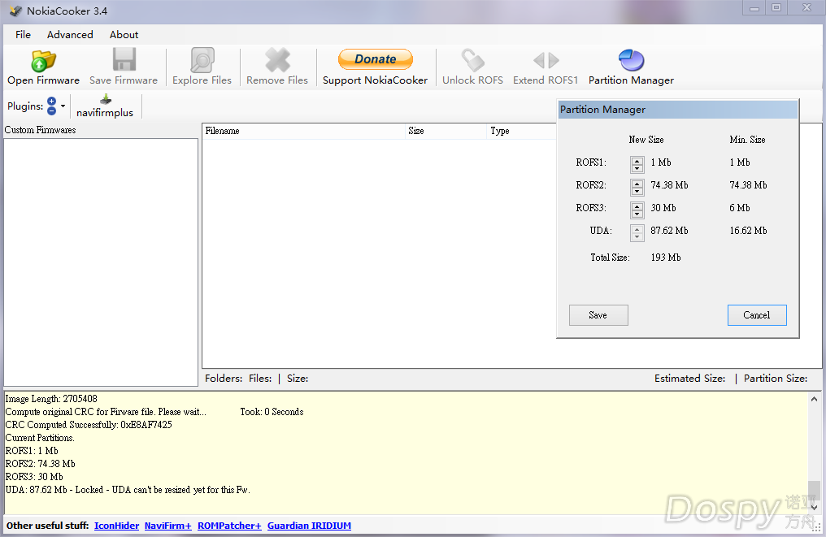The width and height of the screenshot is (826, 537).
Task: Click the Unlock ROFS padlock icon
Action: pos(472,61)
